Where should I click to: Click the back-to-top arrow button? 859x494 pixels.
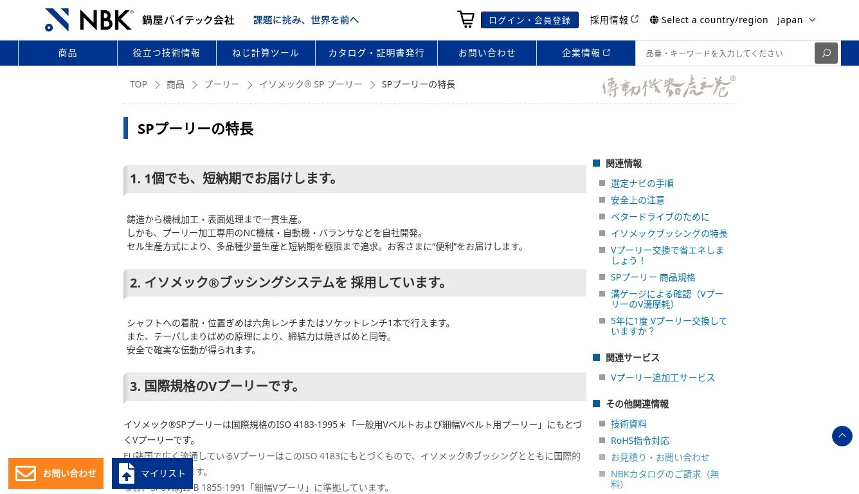click(x=842, y=436)
